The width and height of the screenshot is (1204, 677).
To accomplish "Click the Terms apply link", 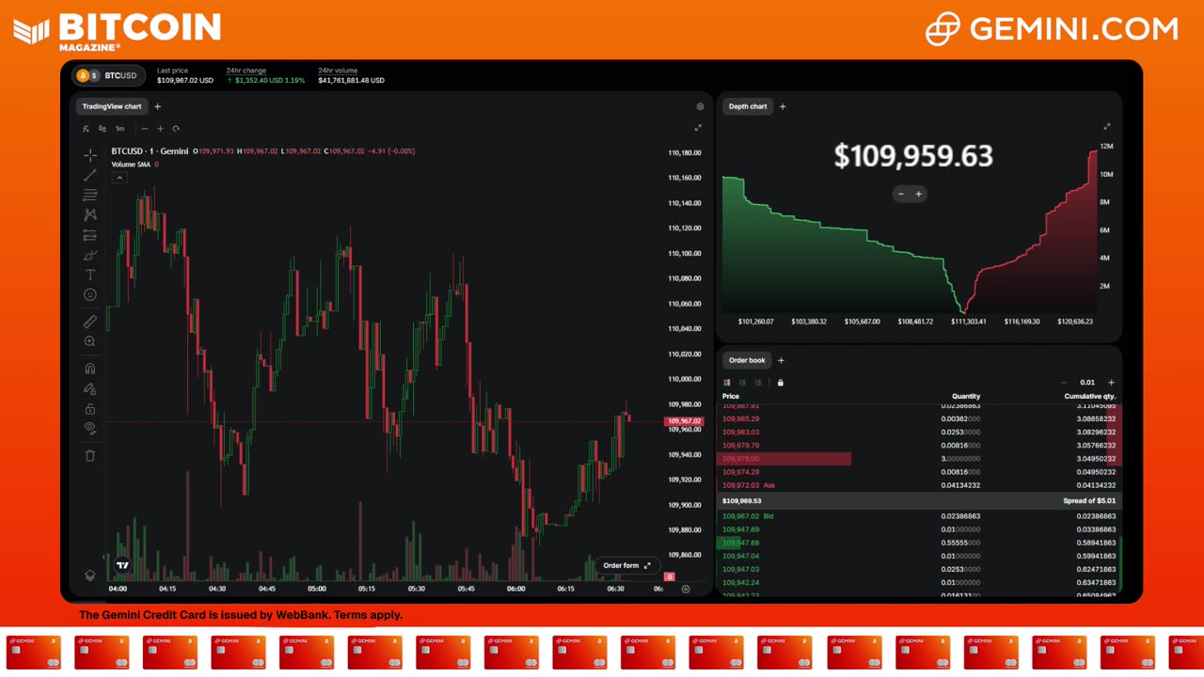I will click(x=368, y=615).
